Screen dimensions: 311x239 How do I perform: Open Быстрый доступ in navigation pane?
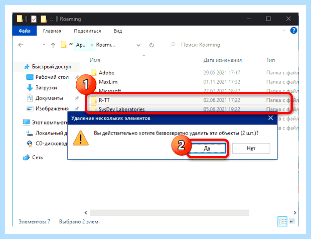point(52,67)
